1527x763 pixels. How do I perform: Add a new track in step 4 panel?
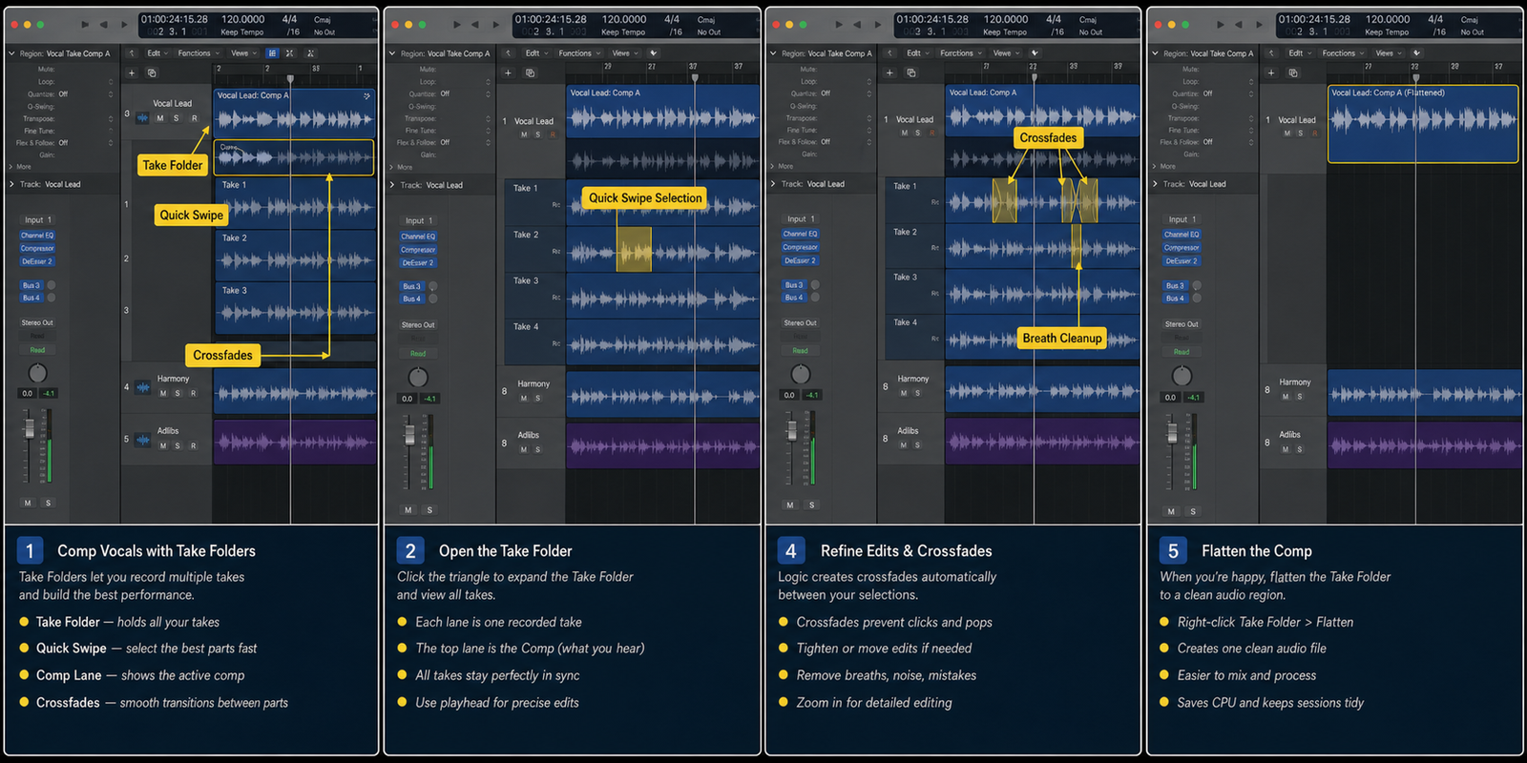889,72
